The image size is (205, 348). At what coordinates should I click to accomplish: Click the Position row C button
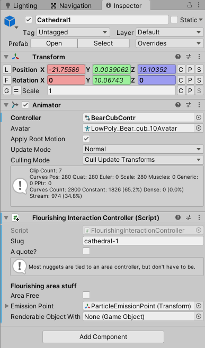click(181, 70)
